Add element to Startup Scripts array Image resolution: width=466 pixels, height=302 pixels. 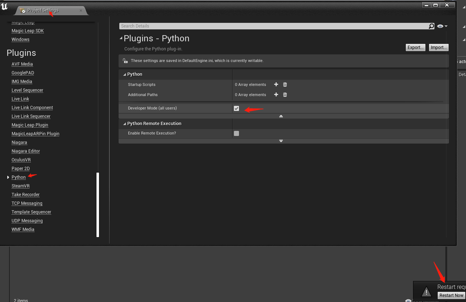pyautogui.click(x=276, y=85)
